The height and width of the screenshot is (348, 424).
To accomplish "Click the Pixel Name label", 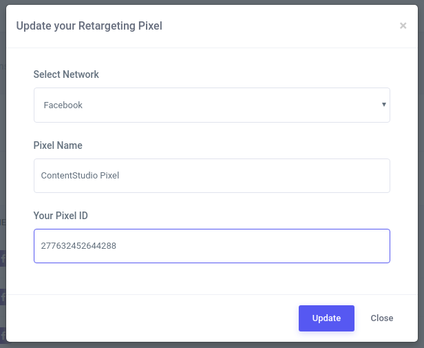I will [58, 145].
